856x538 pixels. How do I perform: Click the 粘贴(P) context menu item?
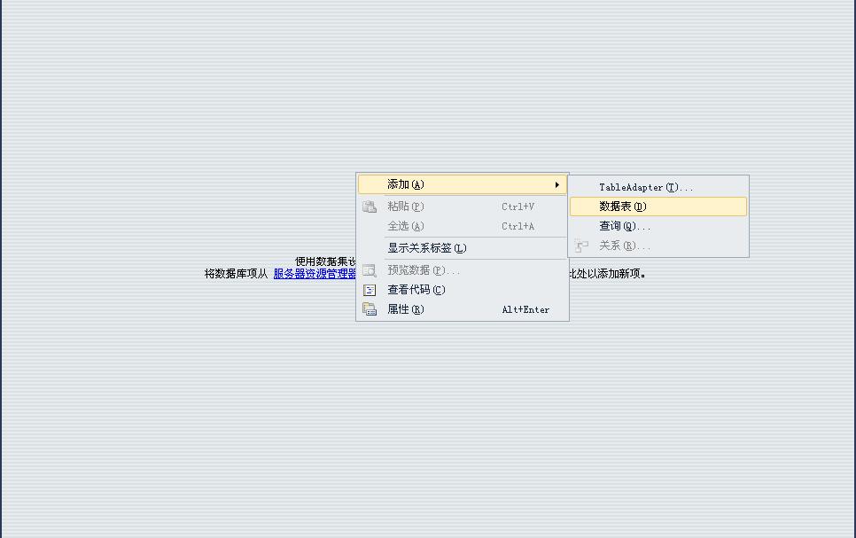click(x=462, y=207)
